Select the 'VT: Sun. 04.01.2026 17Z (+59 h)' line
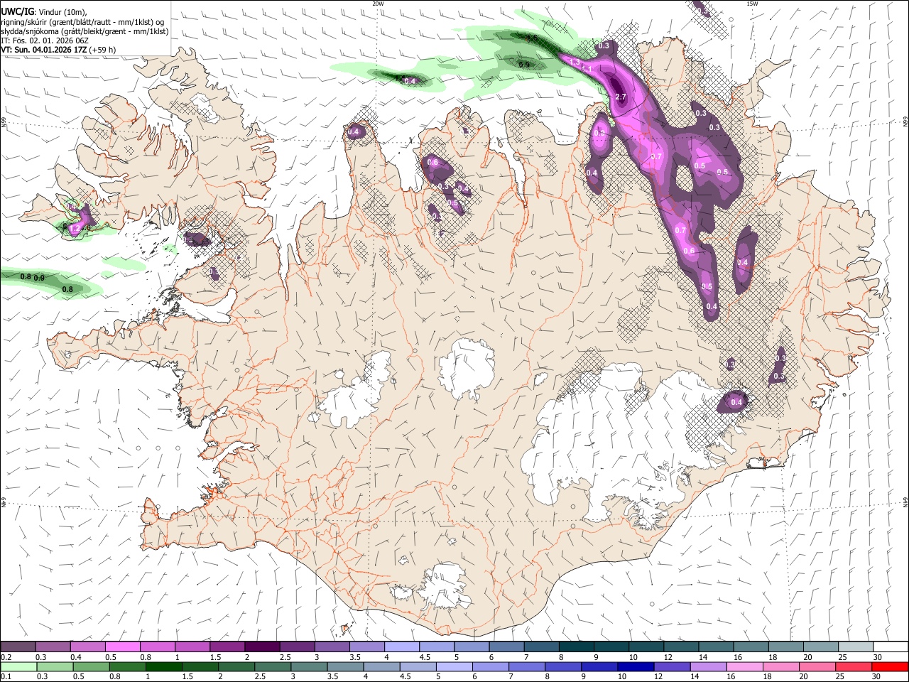This screenshot has width=909, height=682. click(x=58, y=50)
